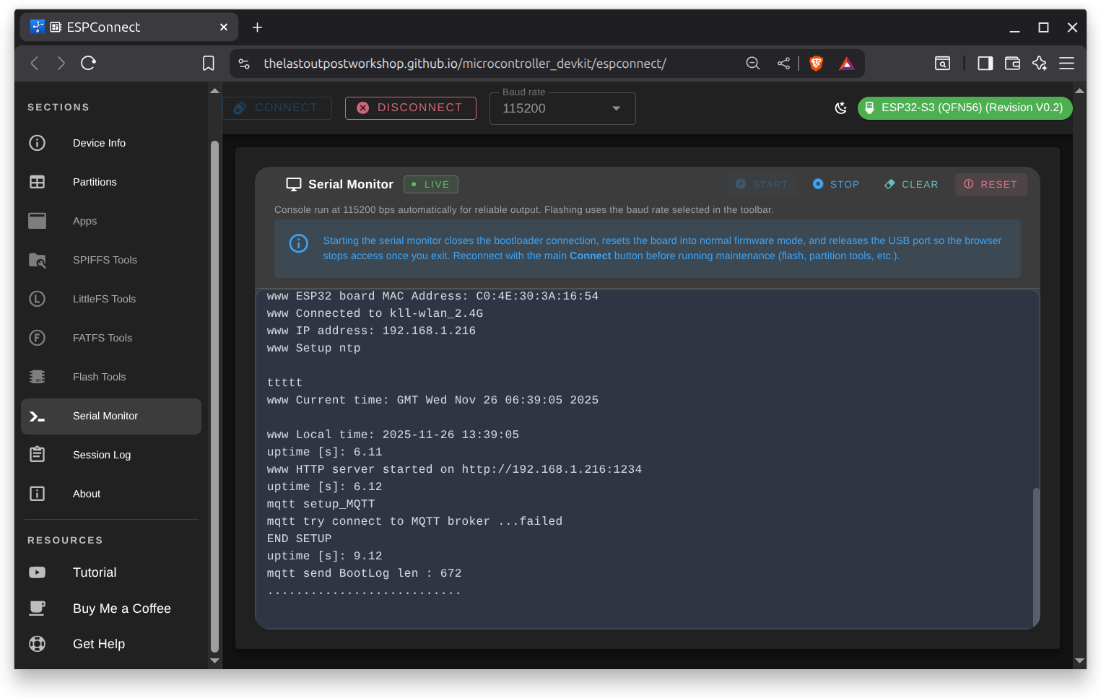Reload the page
Image resolution: width=1101 pixels, height=698 pixels.
[x=88, y=64]
